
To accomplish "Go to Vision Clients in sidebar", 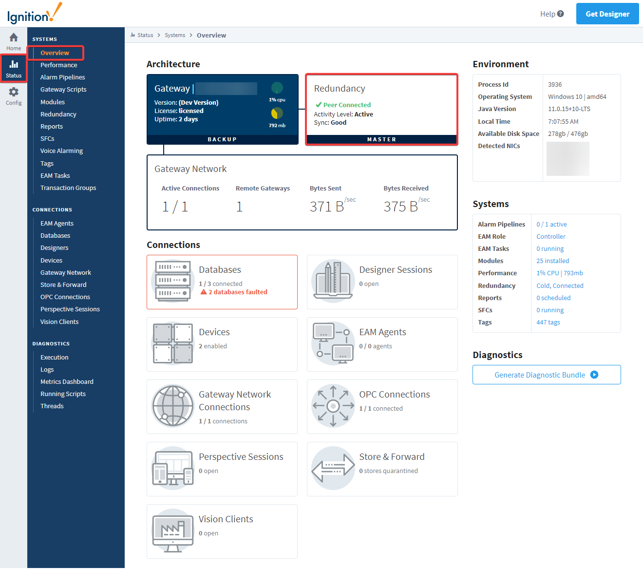I will [59, 322].
